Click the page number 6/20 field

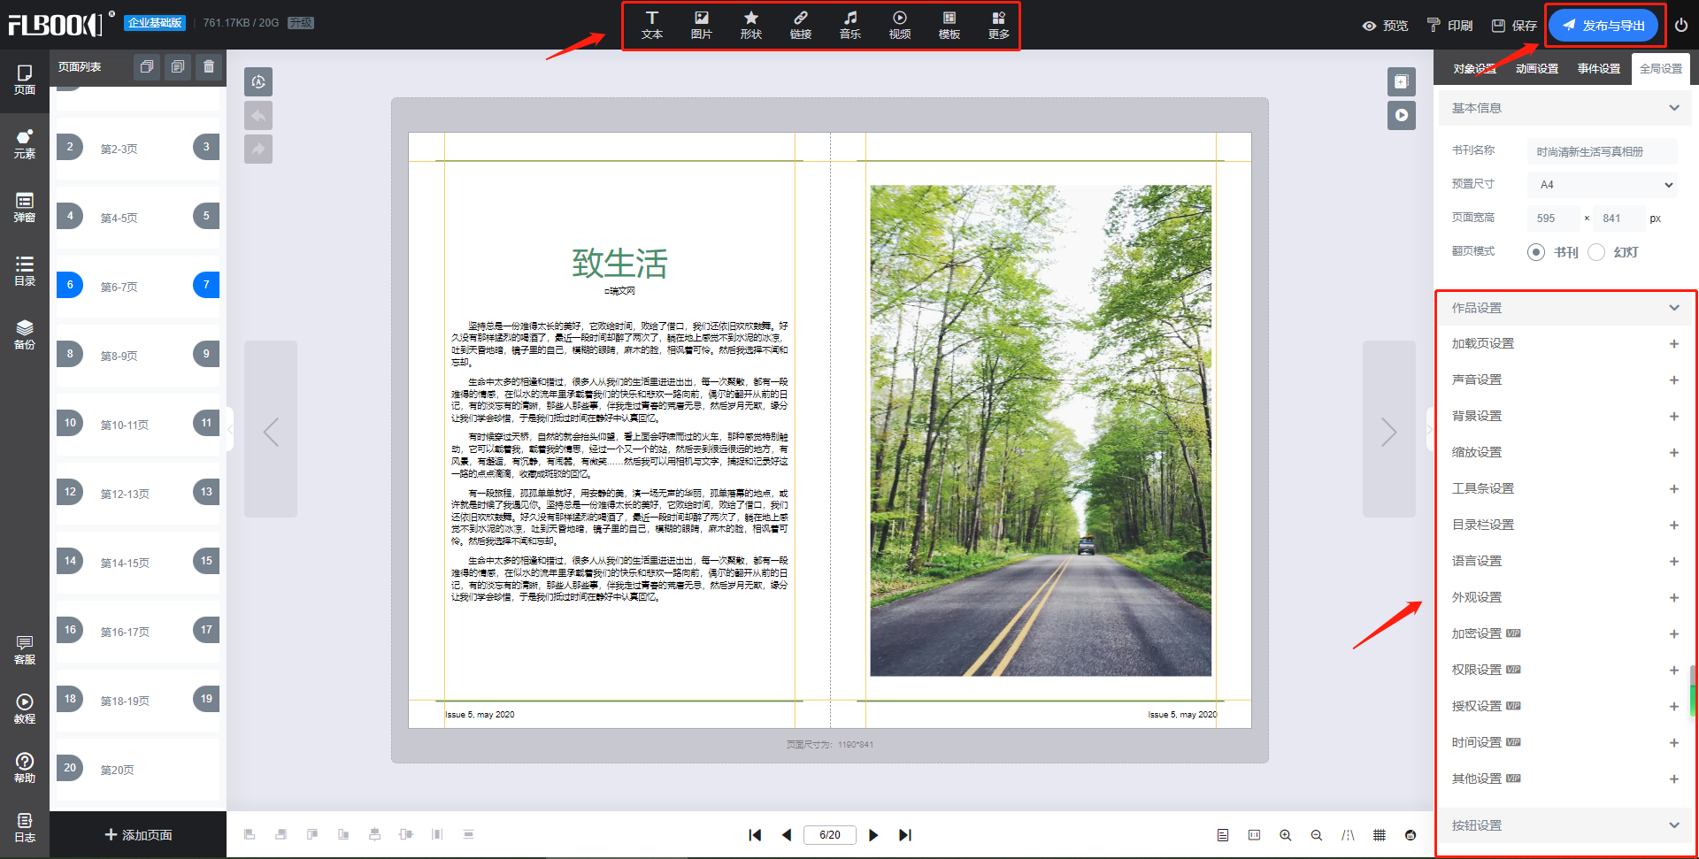pyautogui.click(x=830, y=835)
